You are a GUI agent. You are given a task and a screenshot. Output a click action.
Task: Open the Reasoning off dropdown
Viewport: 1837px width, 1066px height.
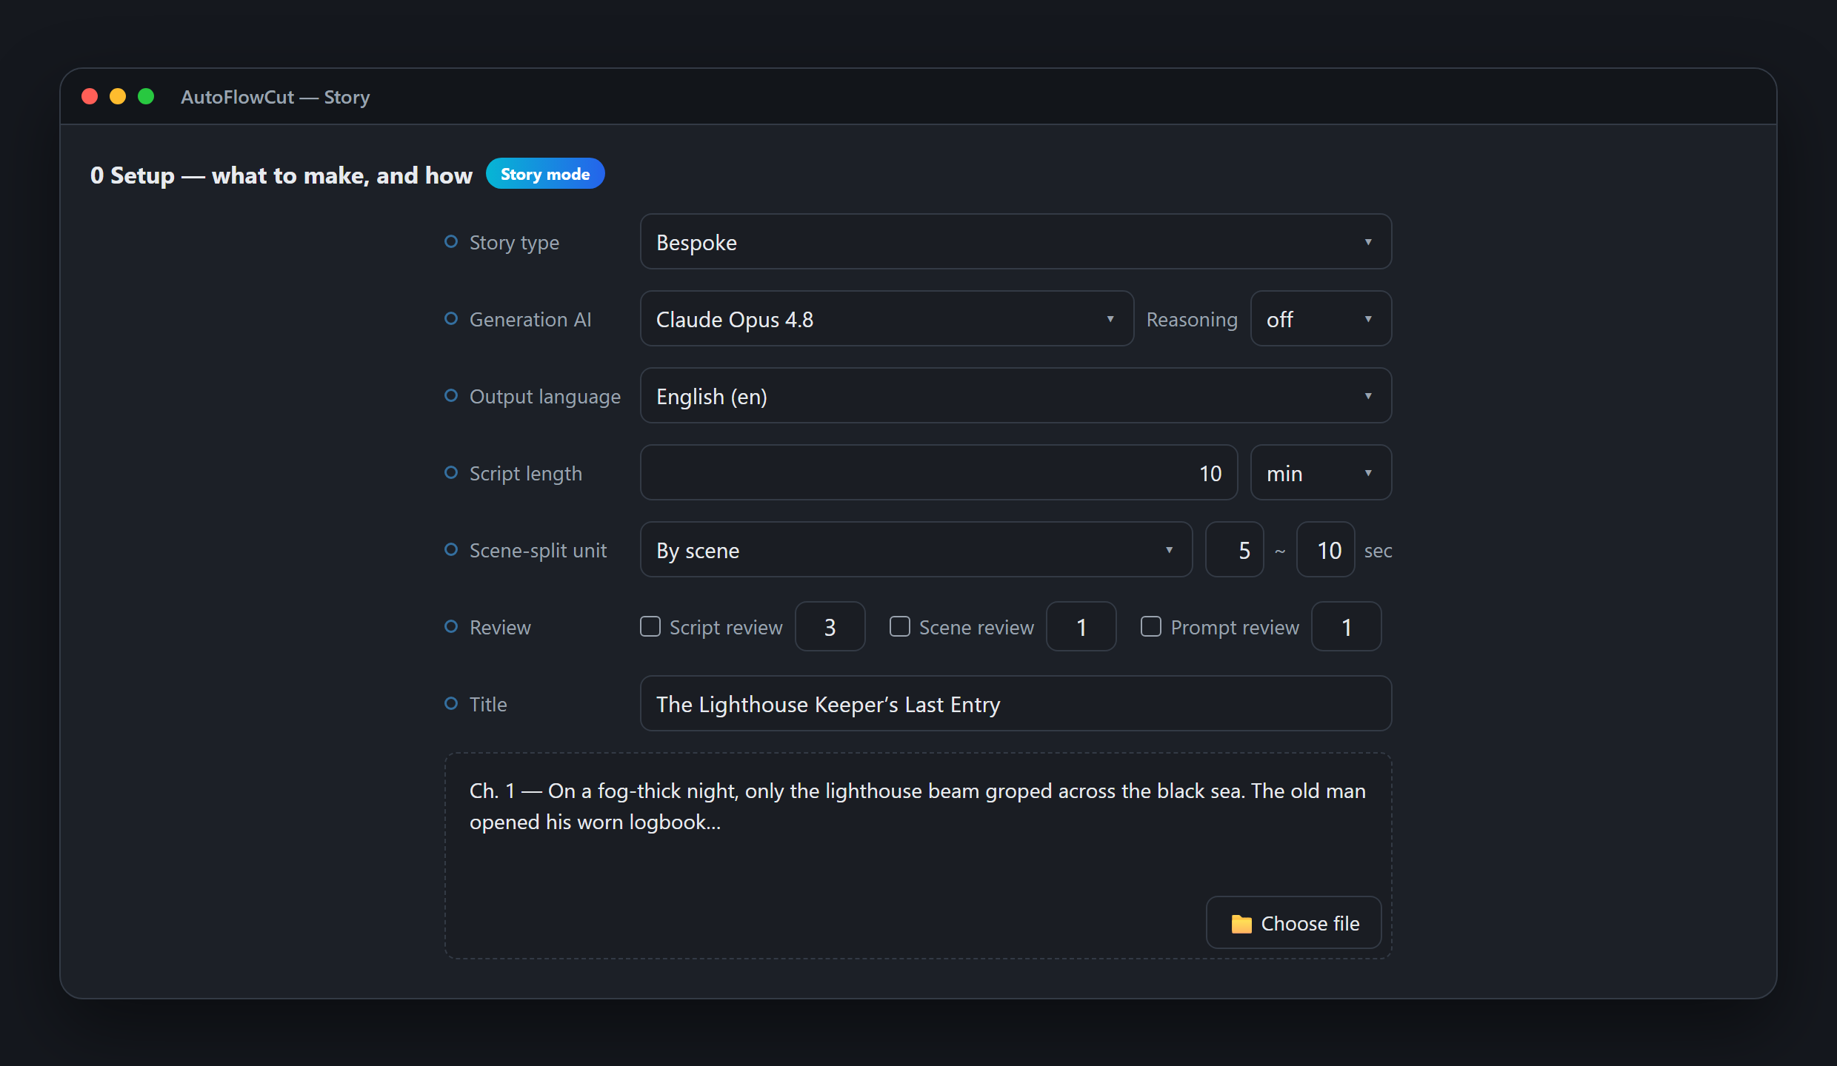1321,318
